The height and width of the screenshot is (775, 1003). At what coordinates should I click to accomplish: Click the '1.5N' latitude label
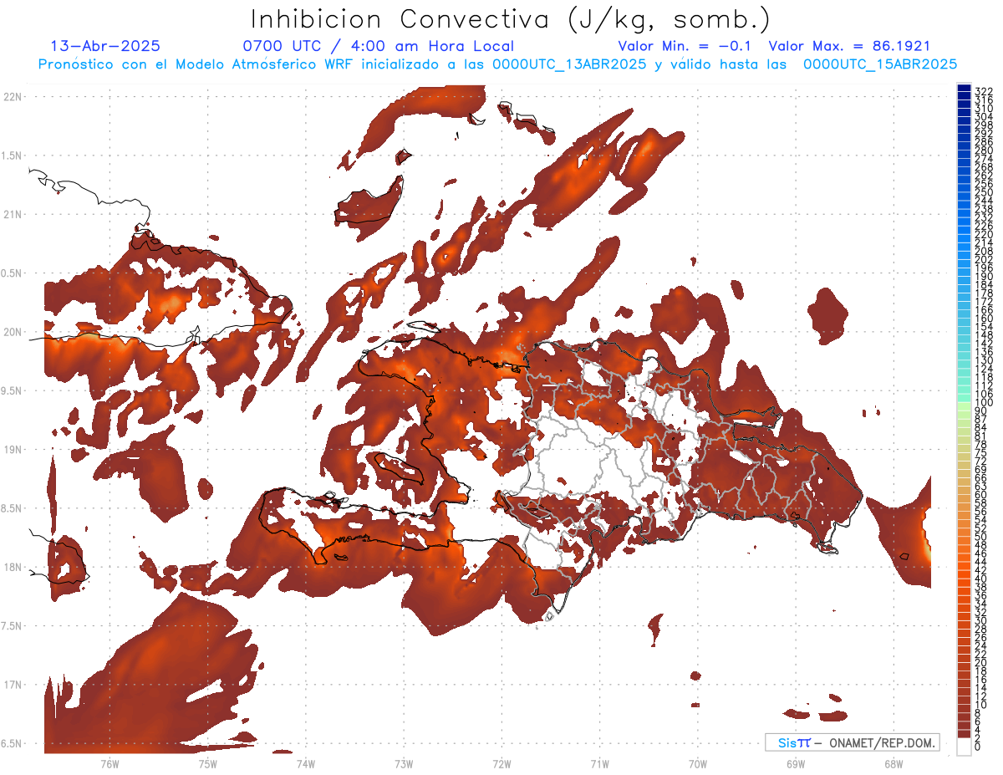coord(13,156)
